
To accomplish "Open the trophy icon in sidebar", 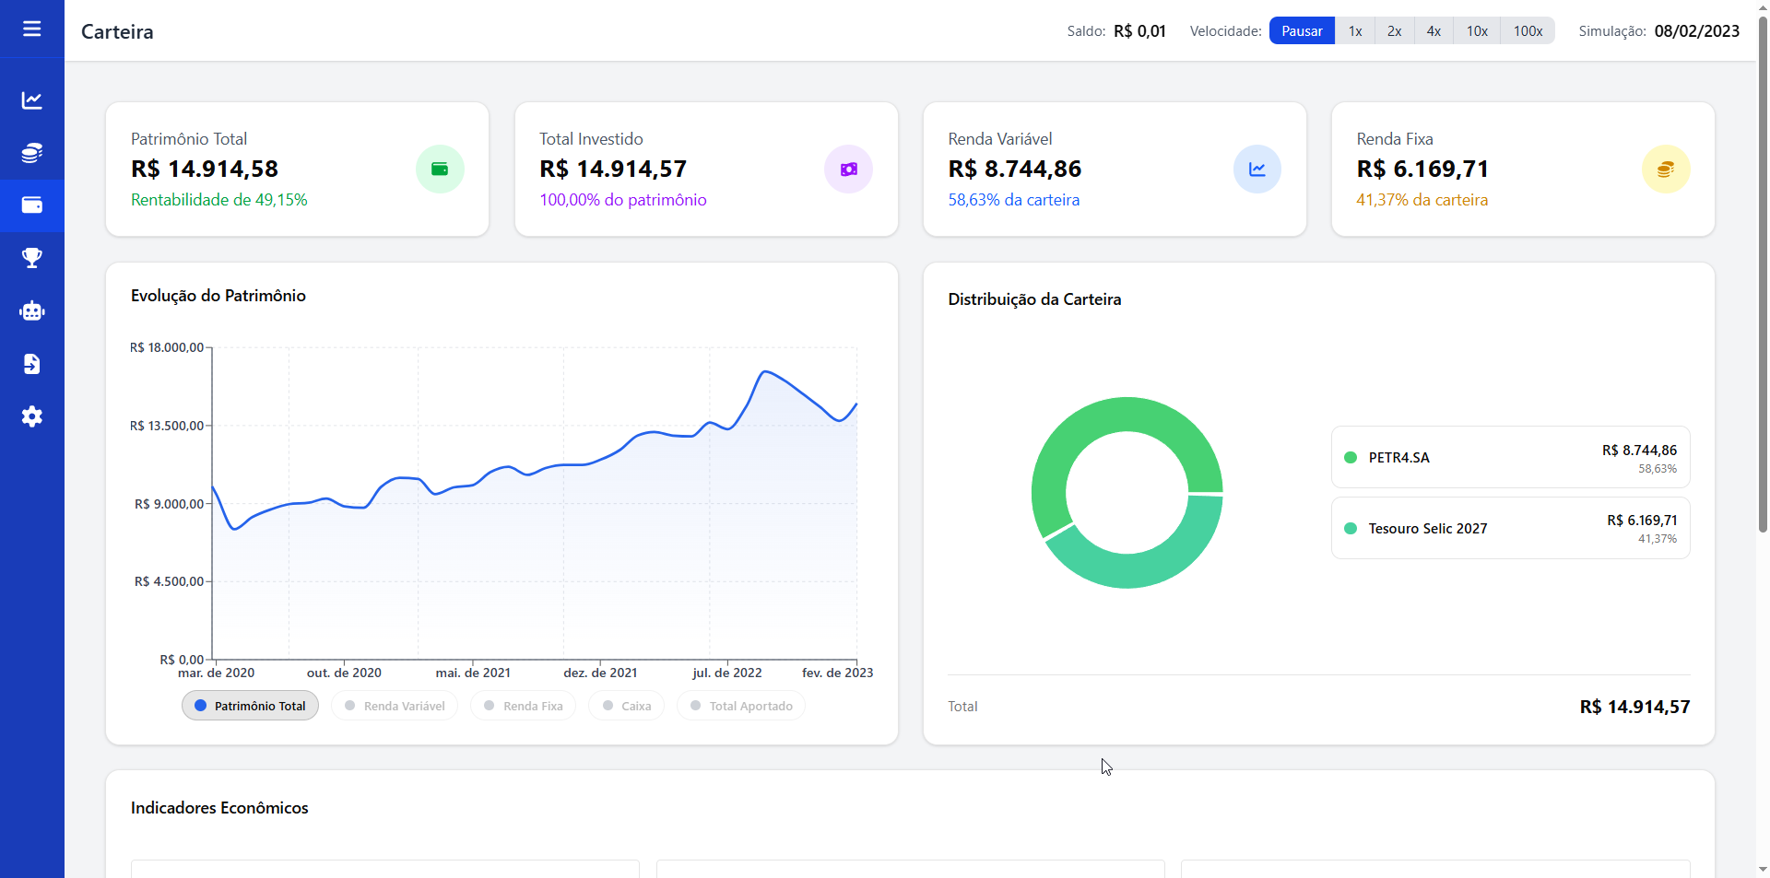I will pos(31,258).
